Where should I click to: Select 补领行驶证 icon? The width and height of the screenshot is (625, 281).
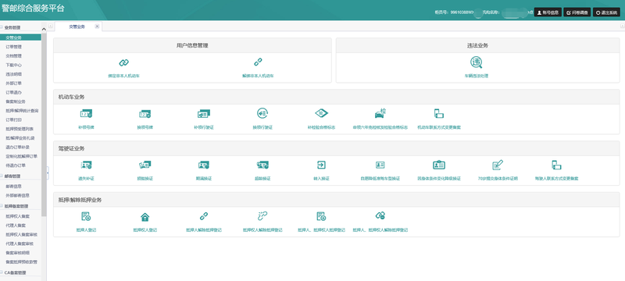click(x=203, y=114)
